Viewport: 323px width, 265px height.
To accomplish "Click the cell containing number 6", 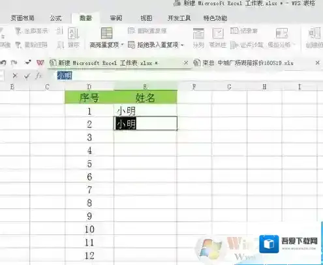I will pyautogui.click(x=89, y=176).
